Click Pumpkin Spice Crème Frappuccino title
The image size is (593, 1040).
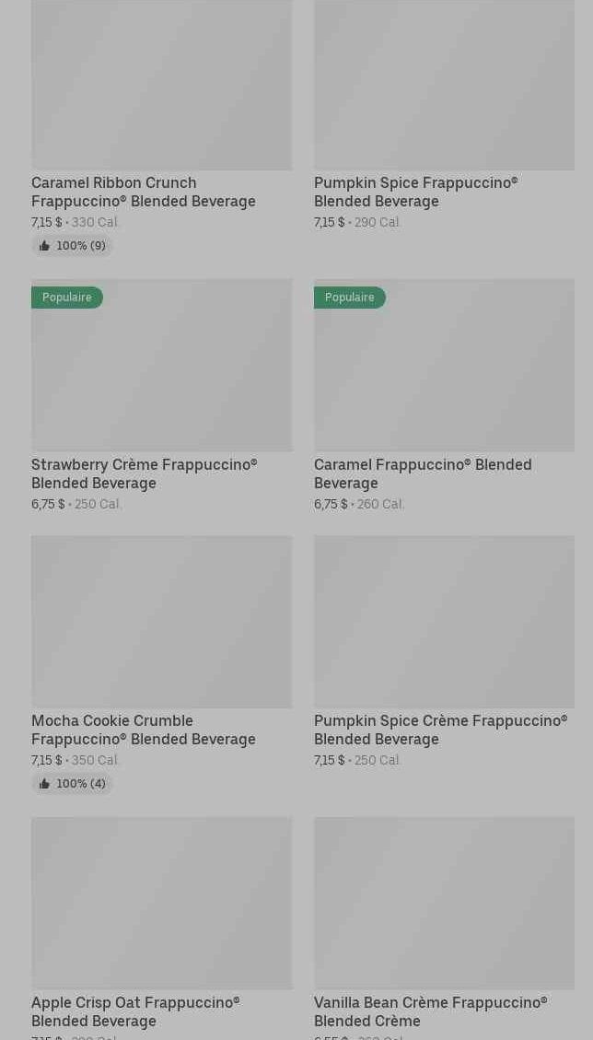[x=440, y=730]
